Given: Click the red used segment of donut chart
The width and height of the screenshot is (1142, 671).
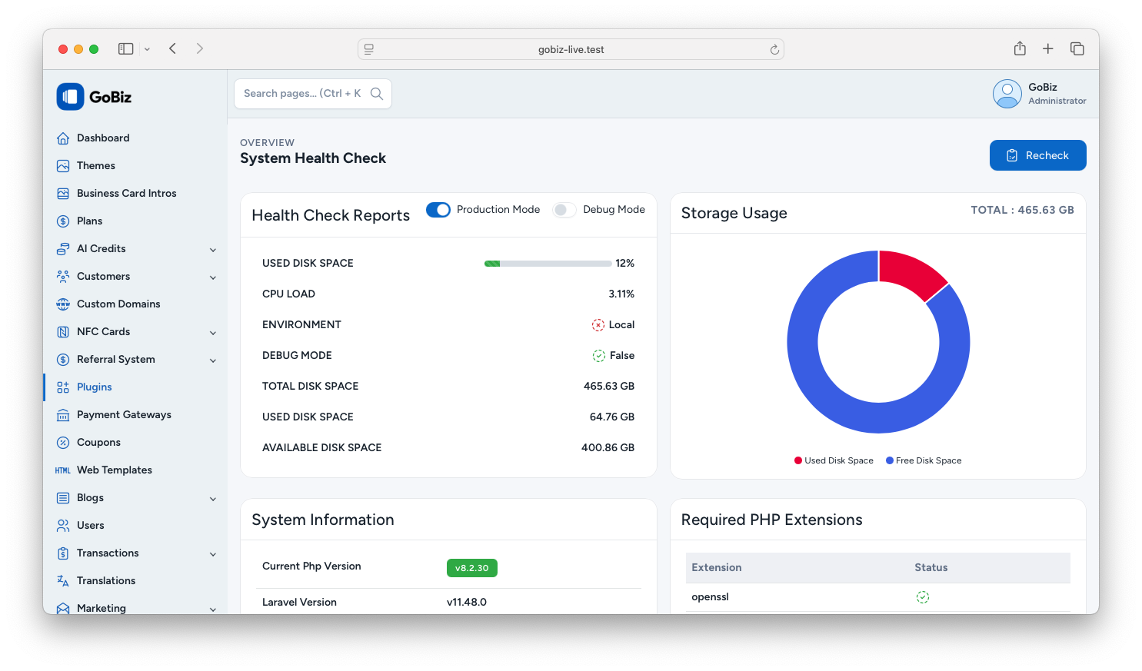Looking at the screenshot, I should 911,272.
